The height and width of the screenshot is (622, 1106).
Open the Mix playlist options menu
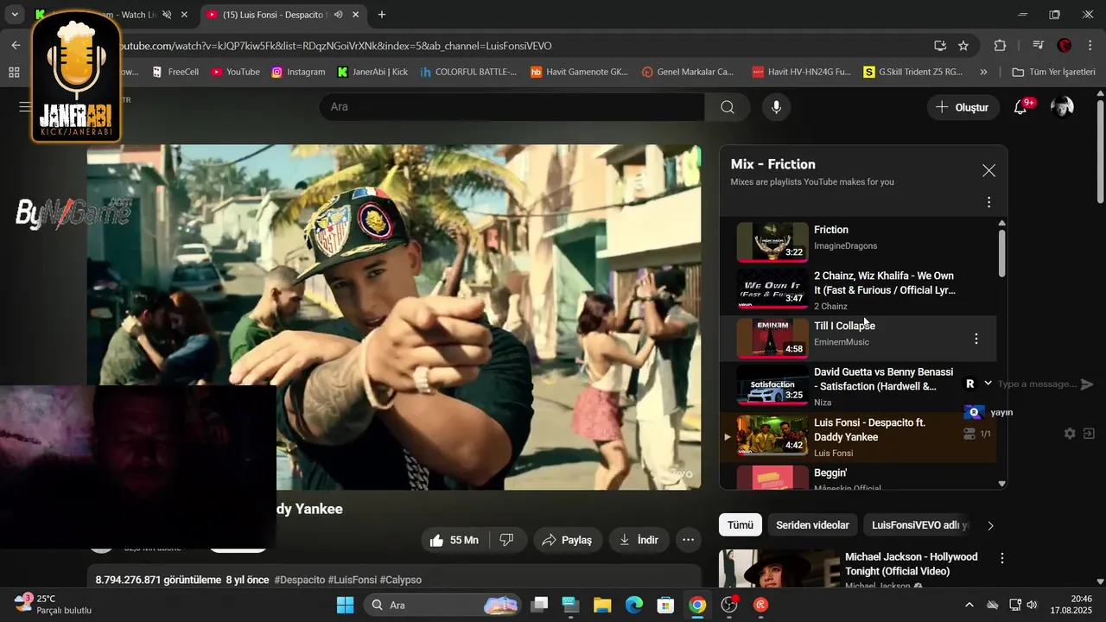click(x=988, y=202)
